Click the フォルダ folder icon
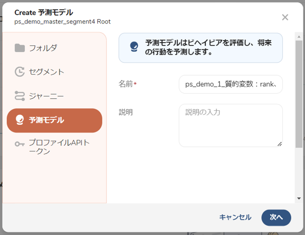 (x=20, y=48)
